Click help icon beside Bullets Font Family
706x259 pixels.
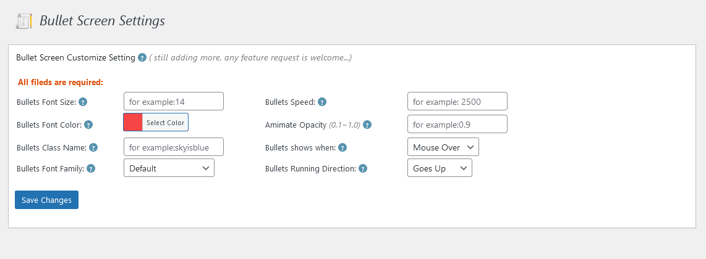91,168
